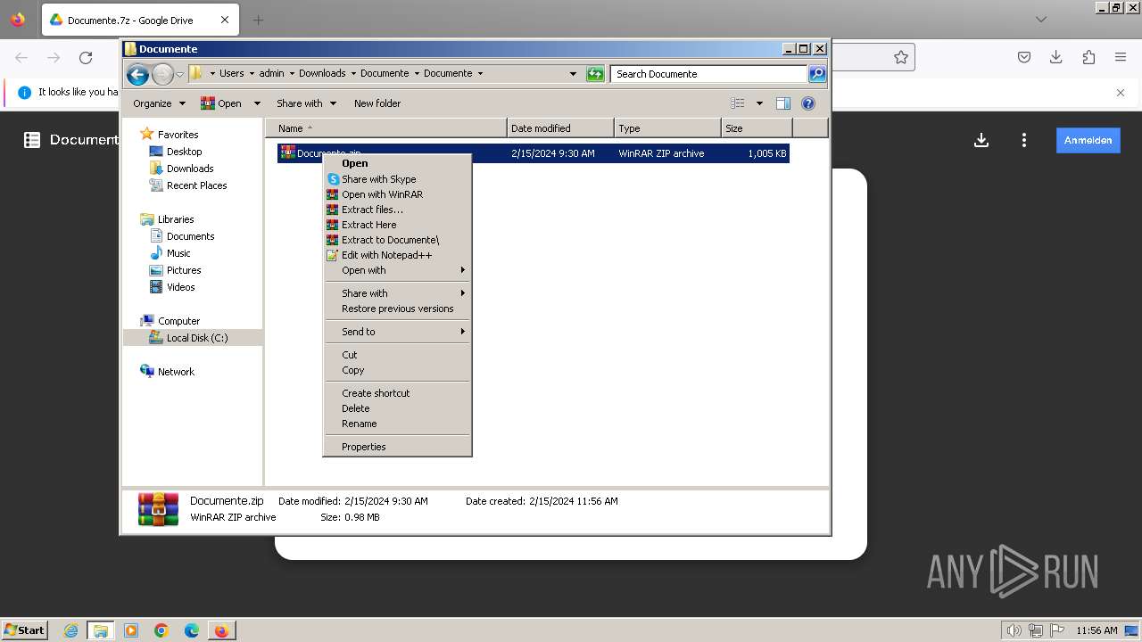Click Firefox extensions puzzle icon
The height and width of the screenshot is (642, 1142).
[1088, 57]
